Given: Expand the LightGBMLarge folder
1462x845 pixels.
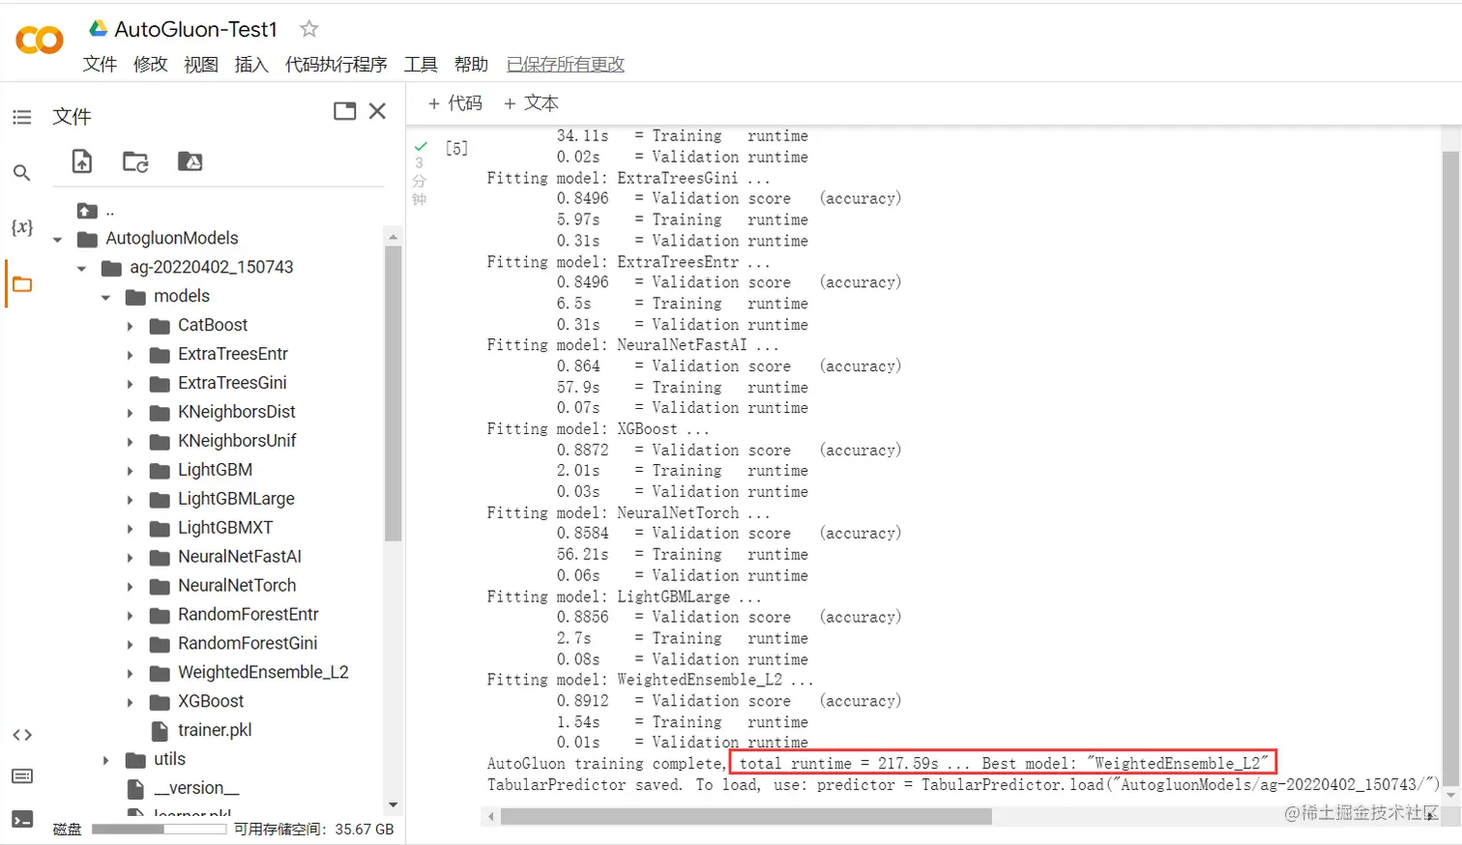Looking at the screenshot, I should (130, 500).
